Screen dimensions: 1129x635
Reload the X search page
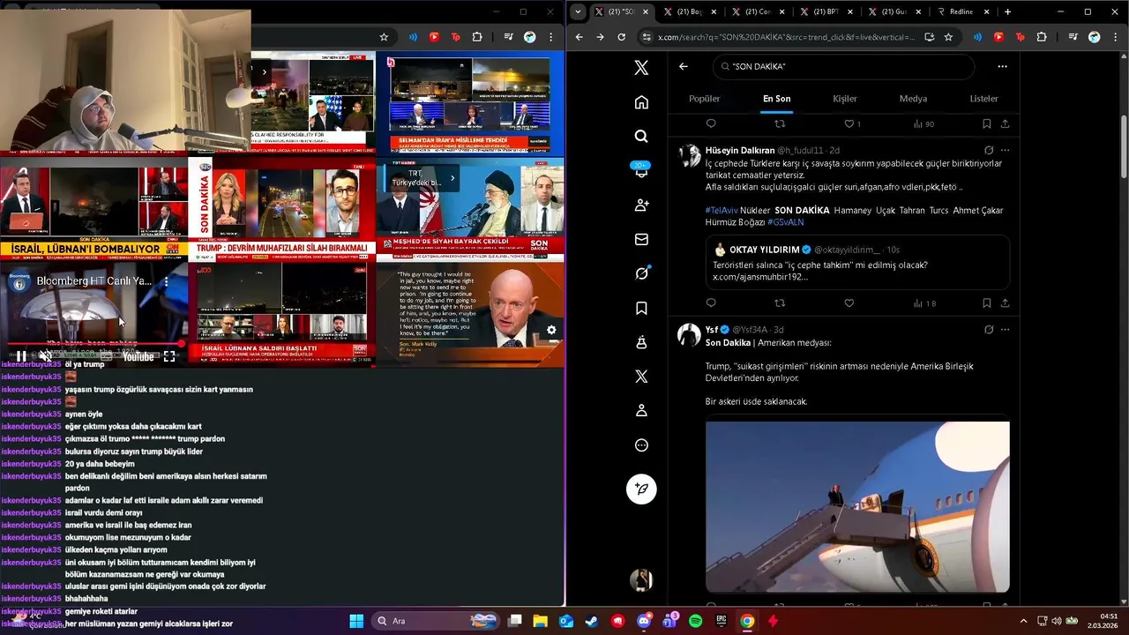(x=621, y=37)
